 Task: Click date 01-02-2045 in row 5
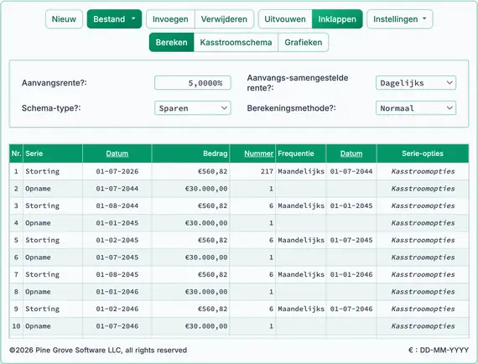[117, 240]
